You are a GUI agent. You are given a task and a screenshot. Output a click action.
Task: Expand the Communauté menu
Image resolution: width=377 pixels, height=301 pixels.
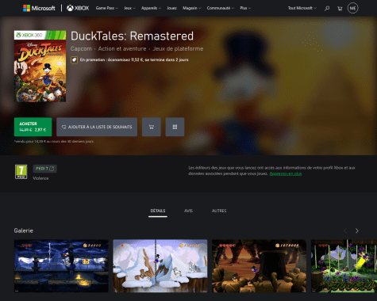tap(221, 8)
